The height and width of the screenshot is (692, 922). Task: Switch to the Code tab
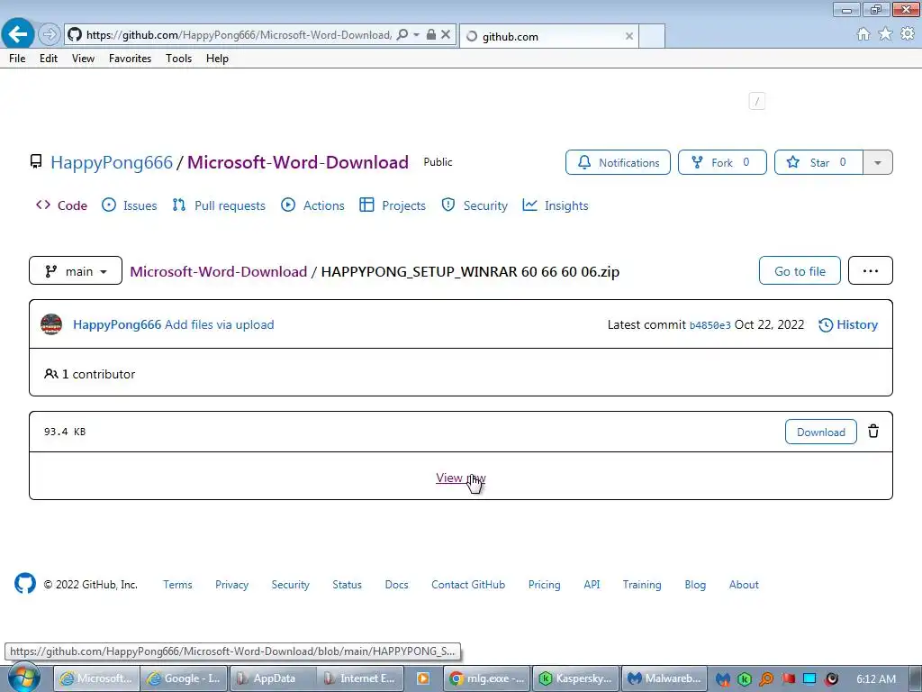[62, 205]
